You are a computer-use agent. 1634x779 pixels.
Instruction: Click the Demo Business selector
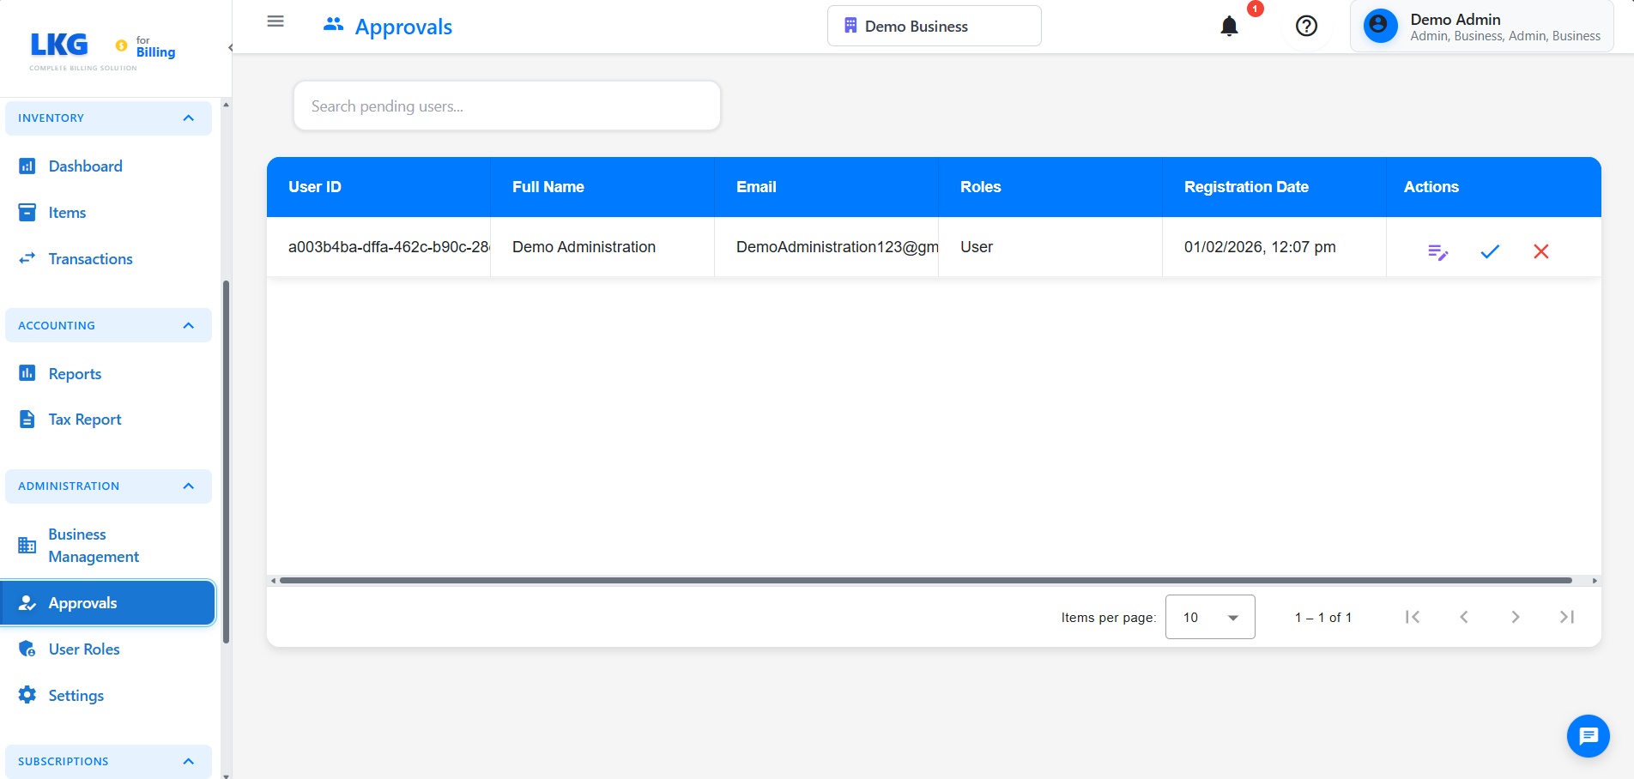pyautogui.click(x=934, y=26)
